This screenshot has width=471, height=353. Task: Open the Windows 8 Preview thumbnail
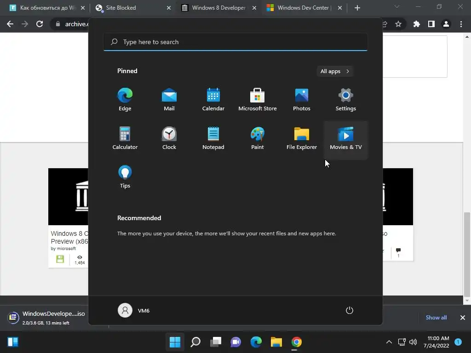click(68, 197)
